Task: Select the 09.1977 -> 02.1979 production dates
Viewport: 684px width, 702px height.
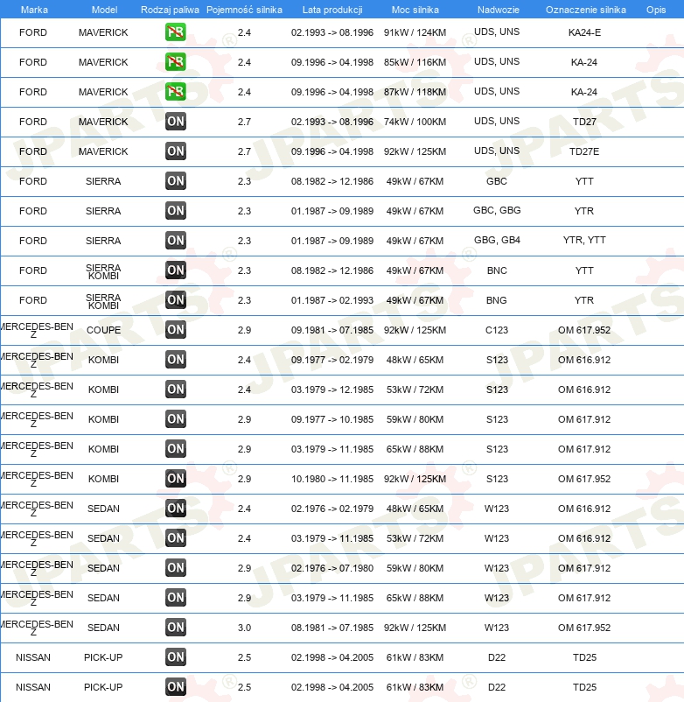Action: [332, 360]
